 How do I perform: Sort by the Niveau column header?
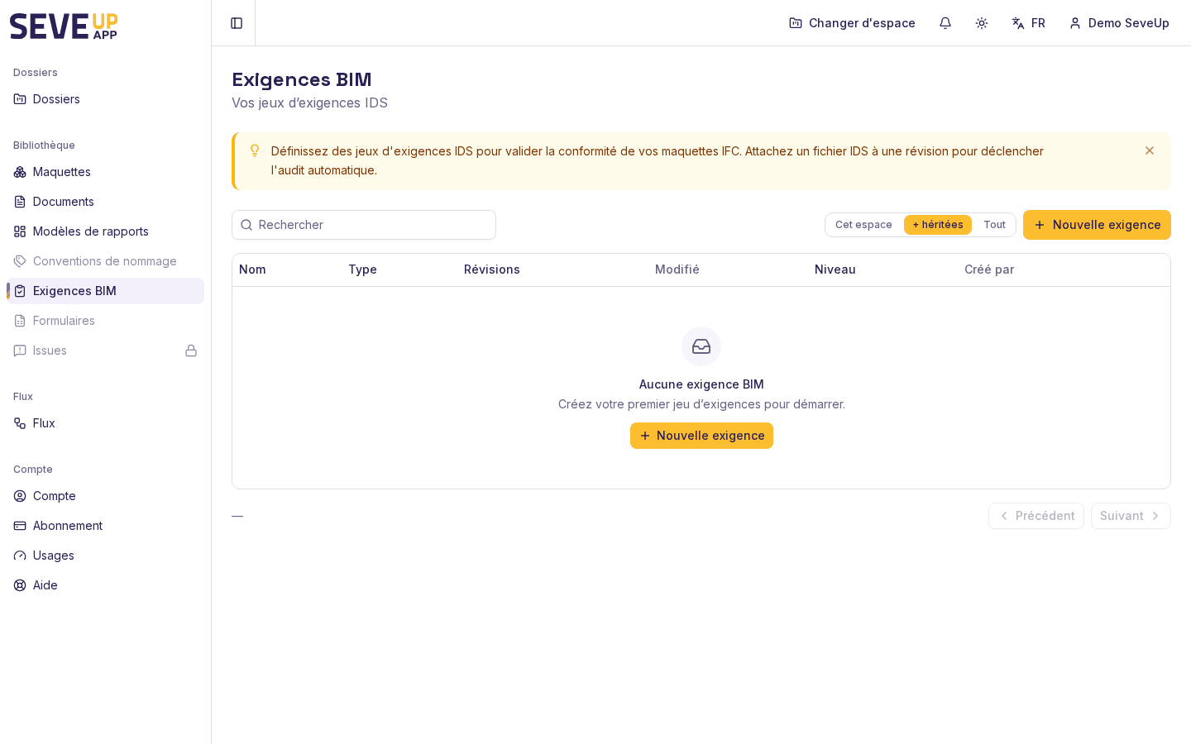[835, 269]
